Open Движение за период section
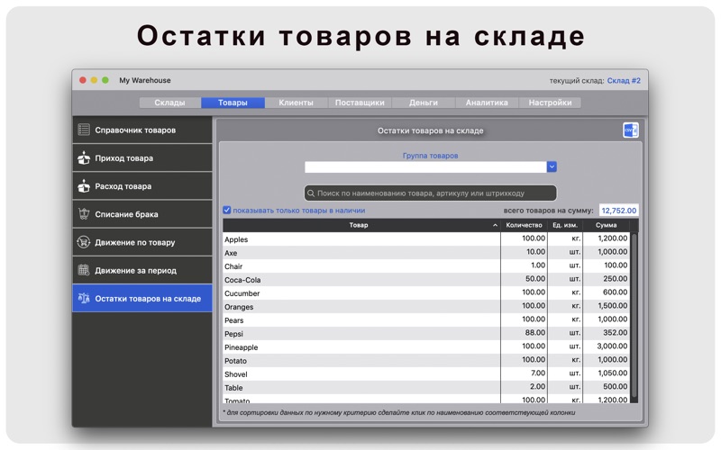The height and width of the screenshot is (450, 721). click(142, 270)
